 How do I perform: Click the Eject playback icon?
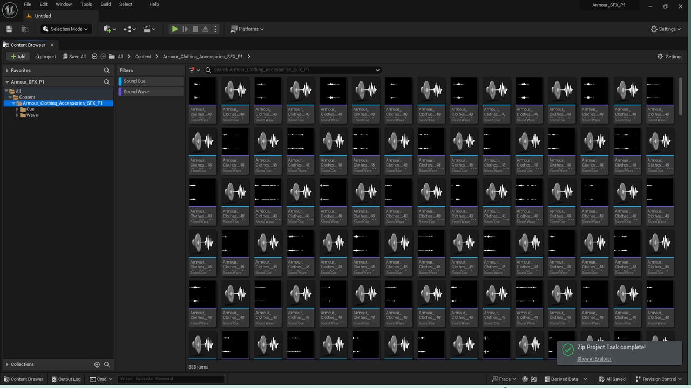205,29
